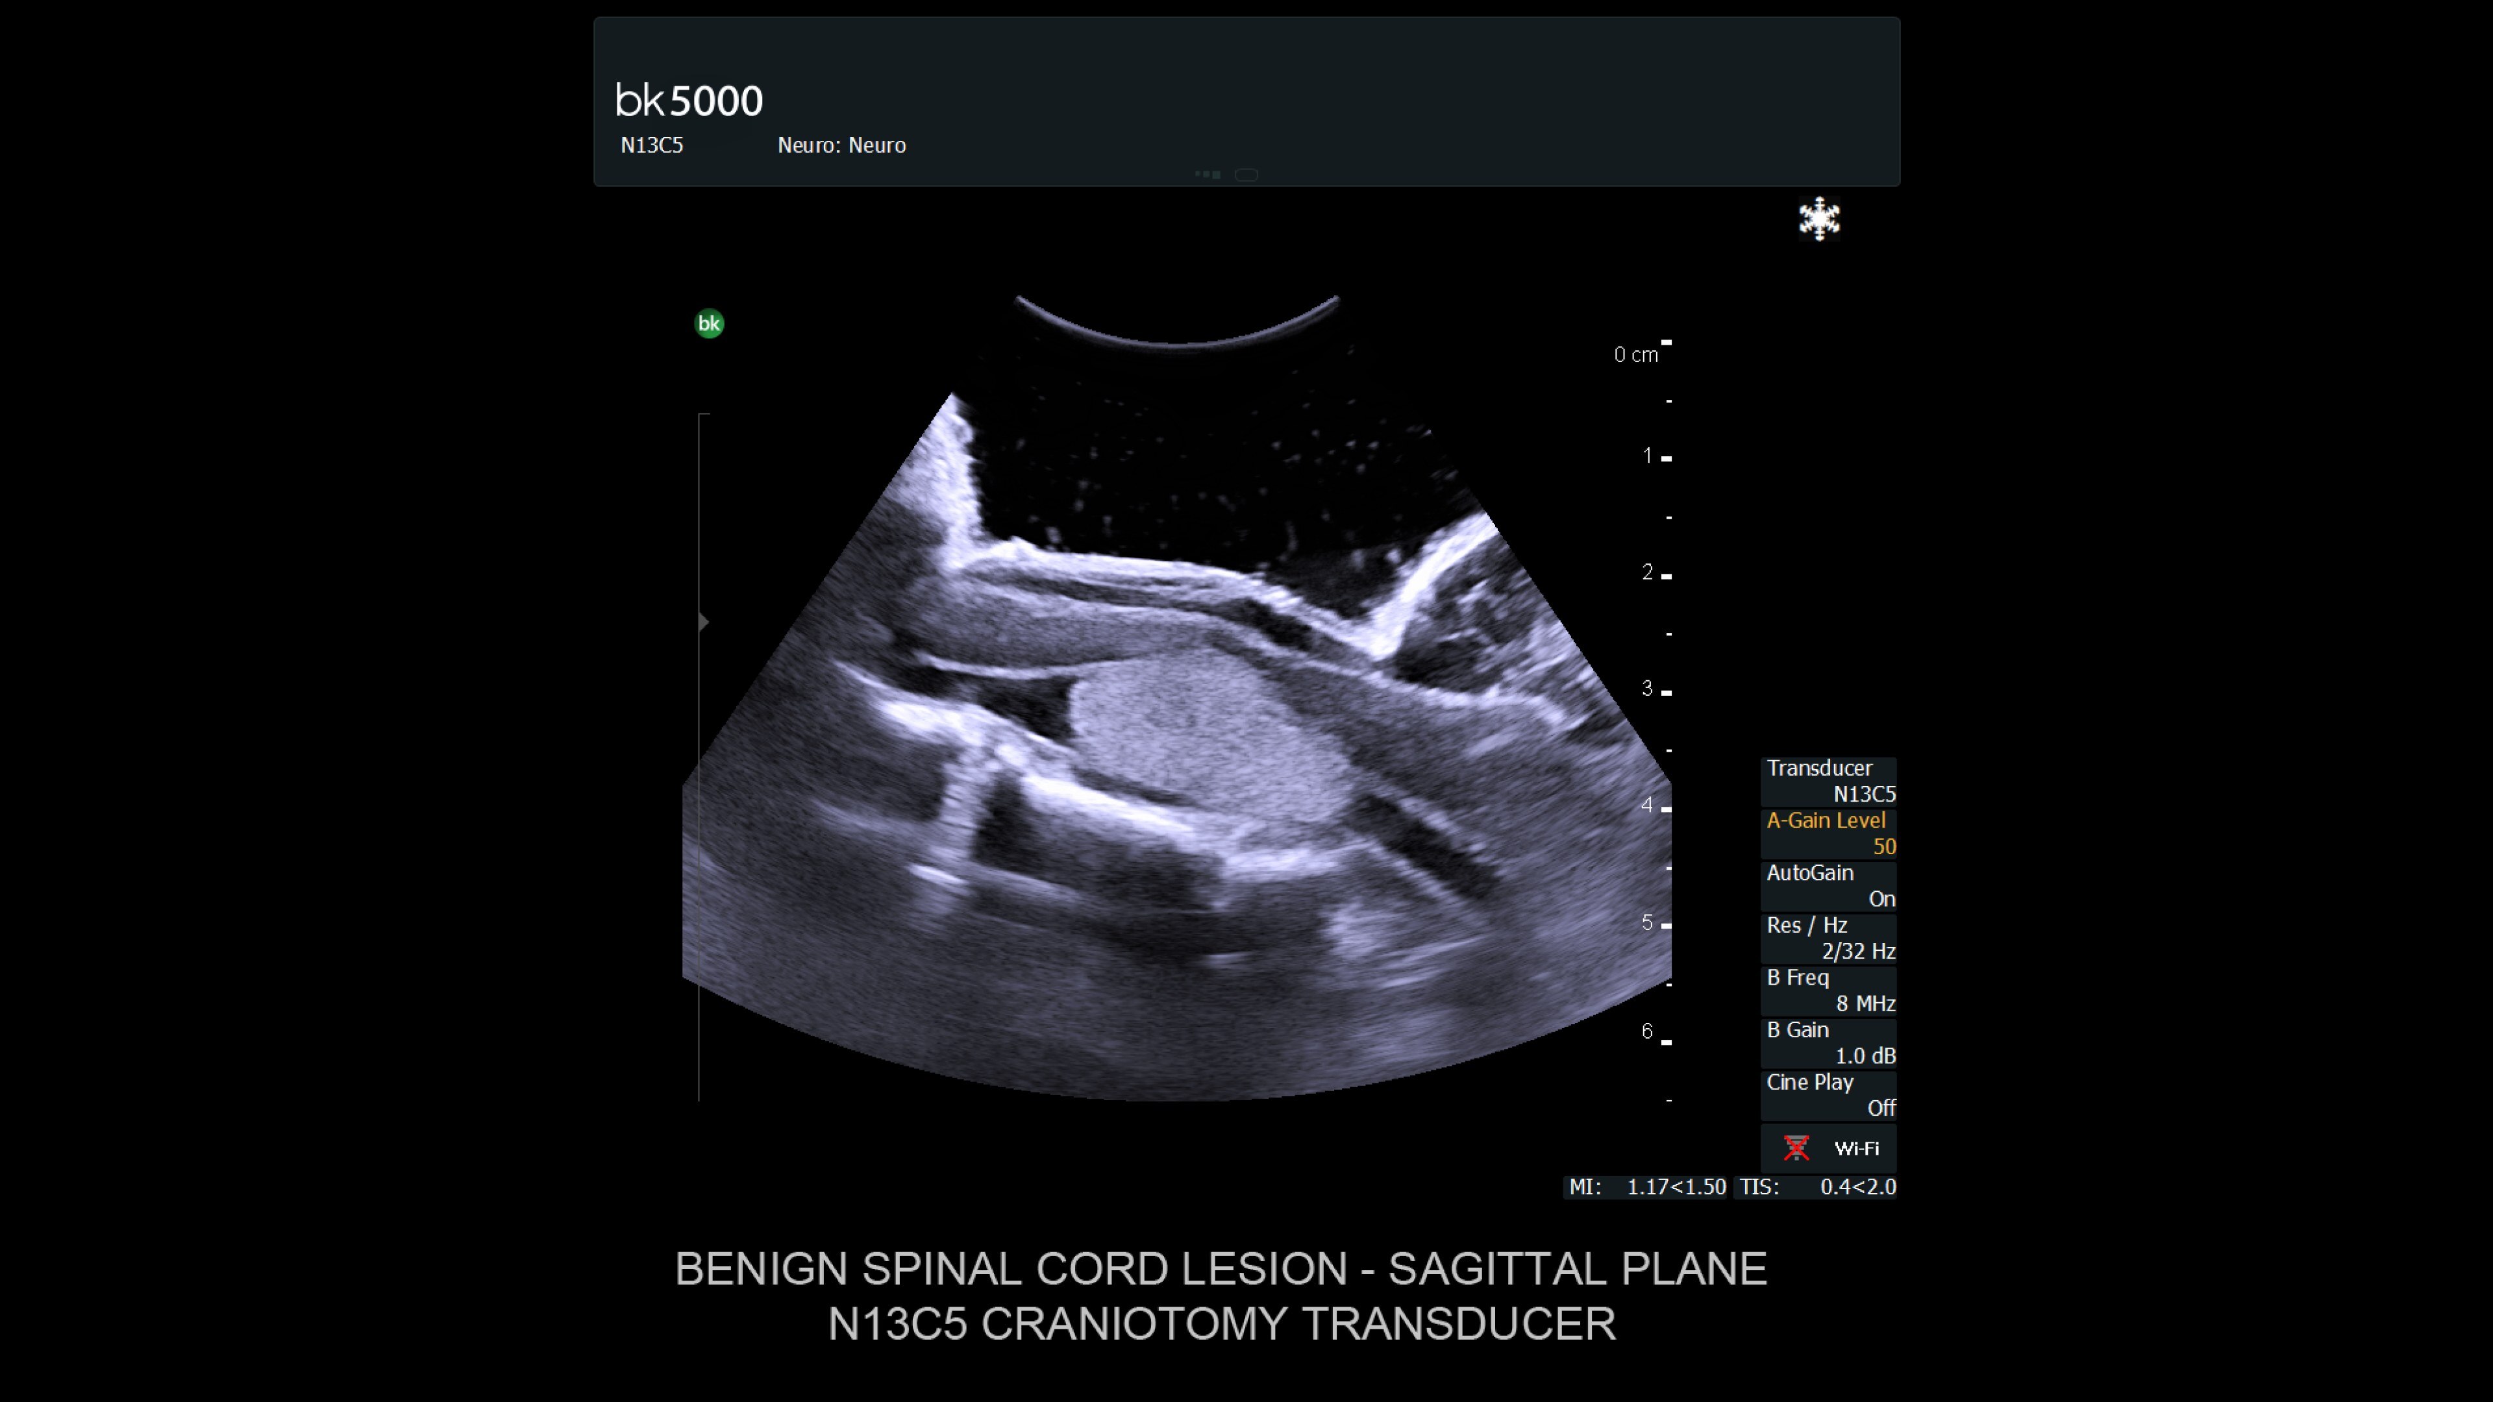Open the Transducer N13C5 selector panel
Image resolution: width=2493 pixels, height=1402 pixels.
click(x=1828, y=781)
